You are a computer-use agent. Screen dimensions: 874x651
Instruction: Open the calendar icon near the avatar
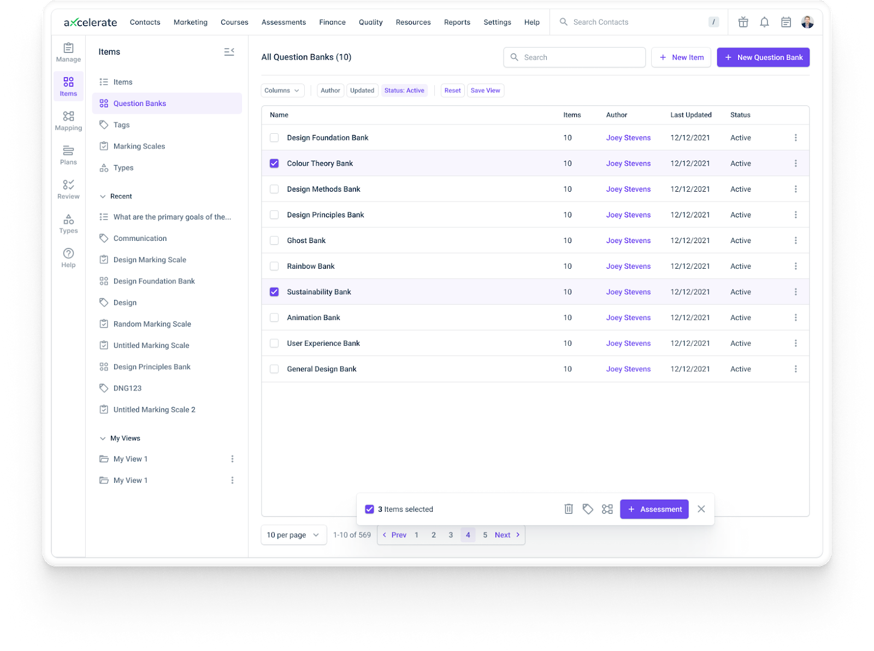[x=786, y=22]
